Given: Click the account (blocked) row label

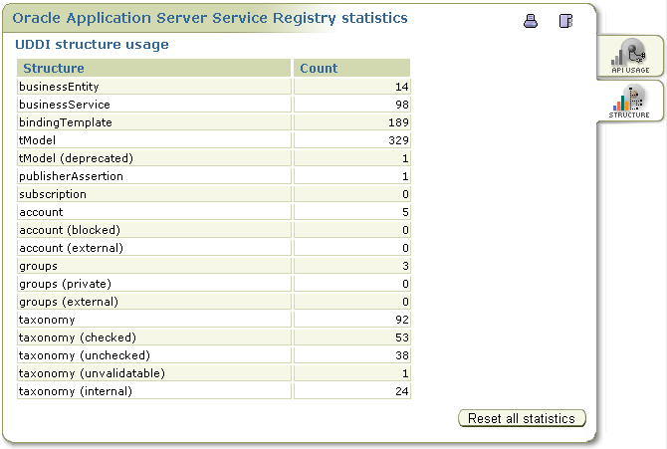Looking at the screenshot, I should [x=70, y=230].
